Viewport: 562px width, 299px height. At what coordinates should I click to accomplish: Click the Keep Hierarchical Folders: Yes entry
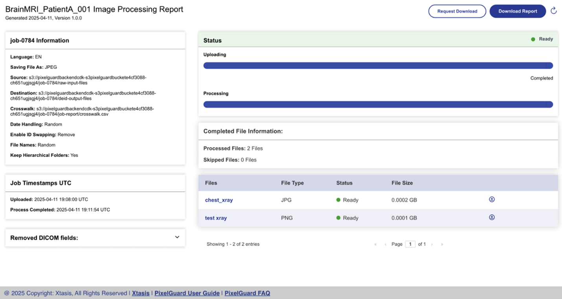point(44,155)
